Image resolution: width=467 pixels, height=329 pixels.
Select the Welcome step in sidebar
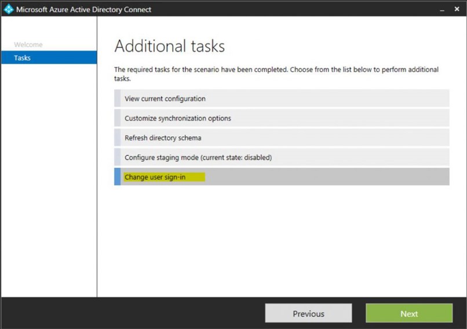tap(28, 45)
